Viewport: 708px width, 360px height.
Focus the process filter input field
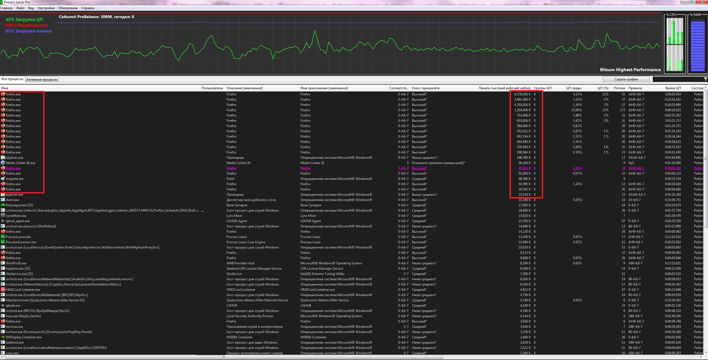[677, 79]
